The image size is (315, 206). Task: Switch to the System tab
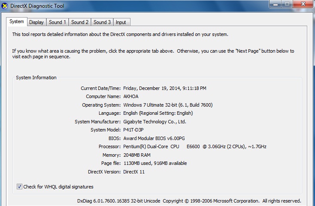tap(17, 22)
